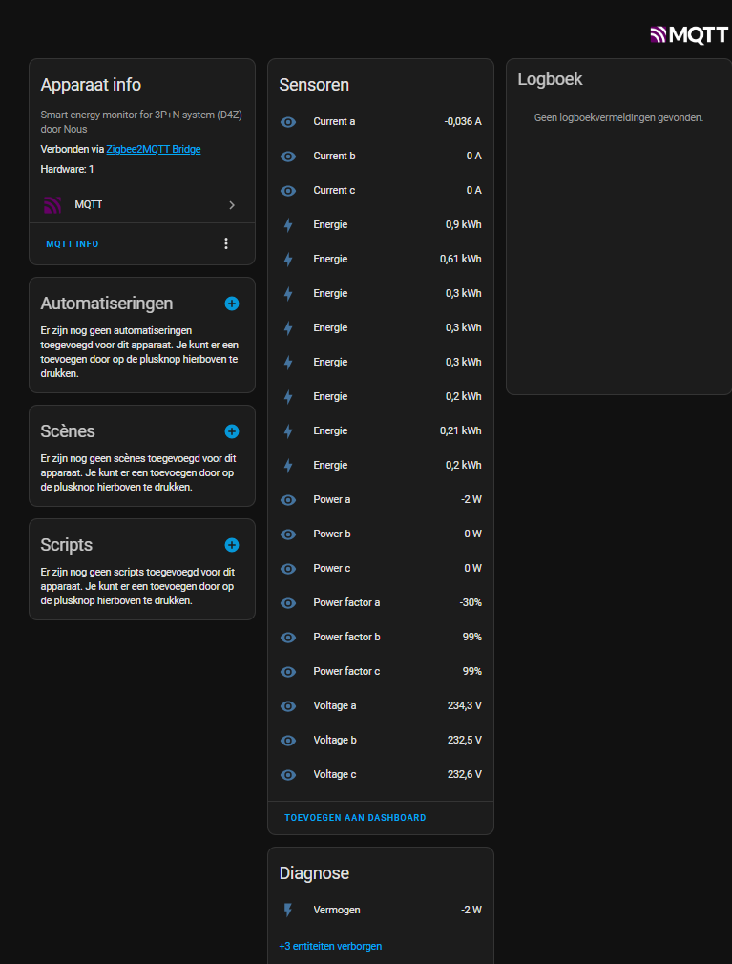Screen dimensions: 732x964
Task: Click the flash icon next to Vermogen
Action: 288,911
